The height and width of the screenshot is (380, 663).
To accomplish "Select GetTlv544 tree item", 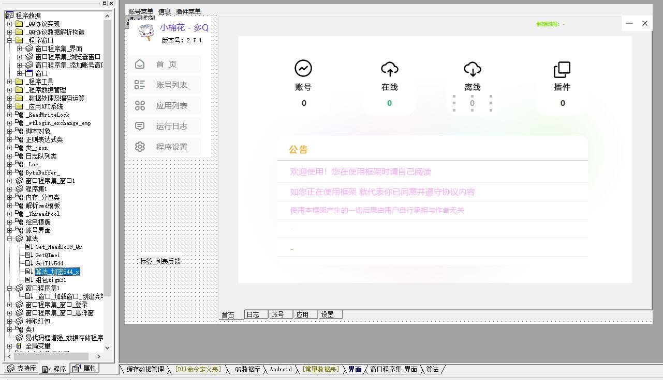I will pyautogui.click(x=49, y=263).
